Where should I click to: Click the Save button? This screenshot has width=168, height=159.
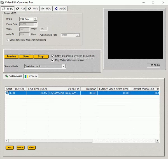point(26,57)
